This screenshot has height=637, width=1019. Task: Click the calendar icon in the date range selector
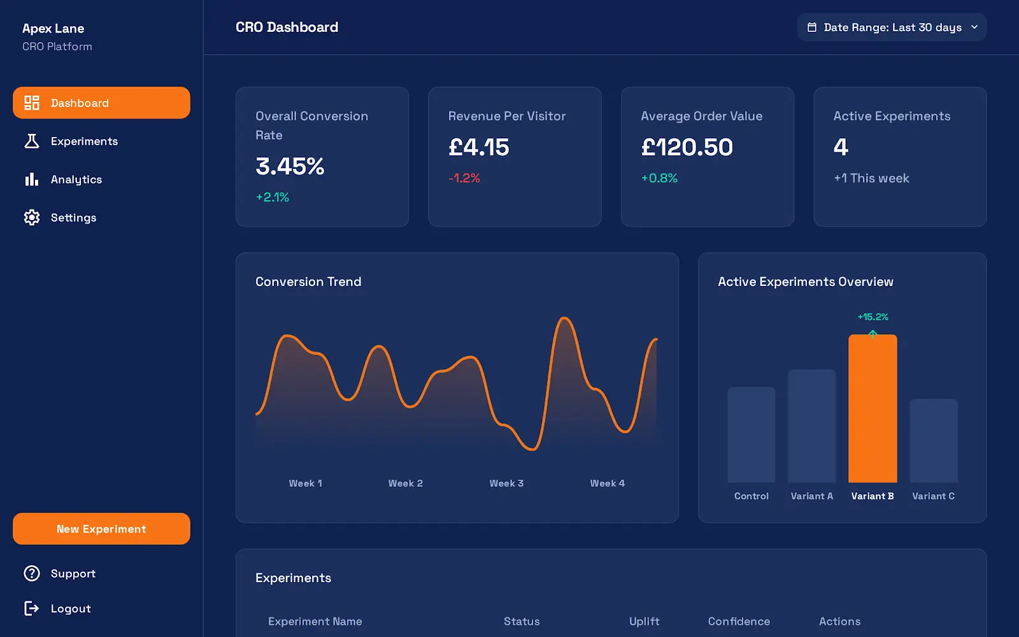[812, 27]
